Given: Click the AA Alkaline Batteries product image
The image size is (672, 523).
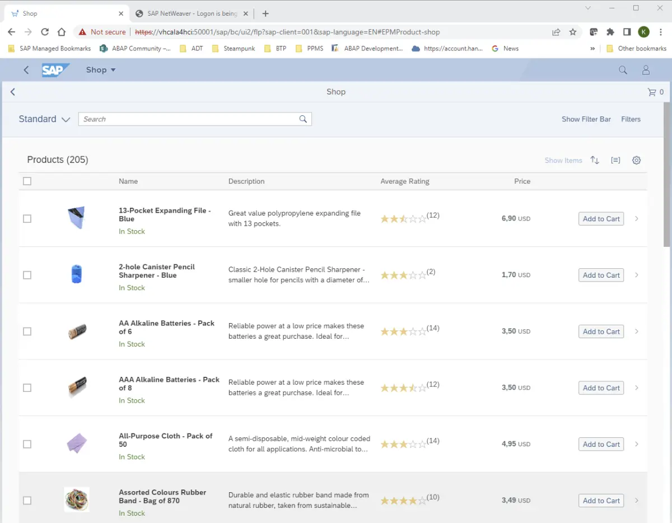Looking at the screenshot, I should coord(77,331).
